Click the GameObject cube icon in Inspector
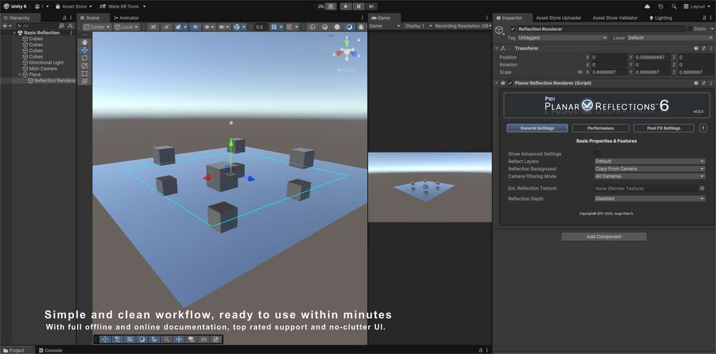This screenshot has height=354, width=716. pos(499,31)
